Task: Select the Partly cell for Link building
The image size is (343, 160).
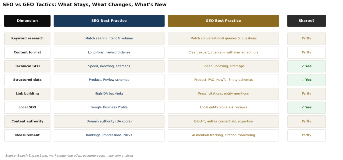Action: click(x=306, y=94)
